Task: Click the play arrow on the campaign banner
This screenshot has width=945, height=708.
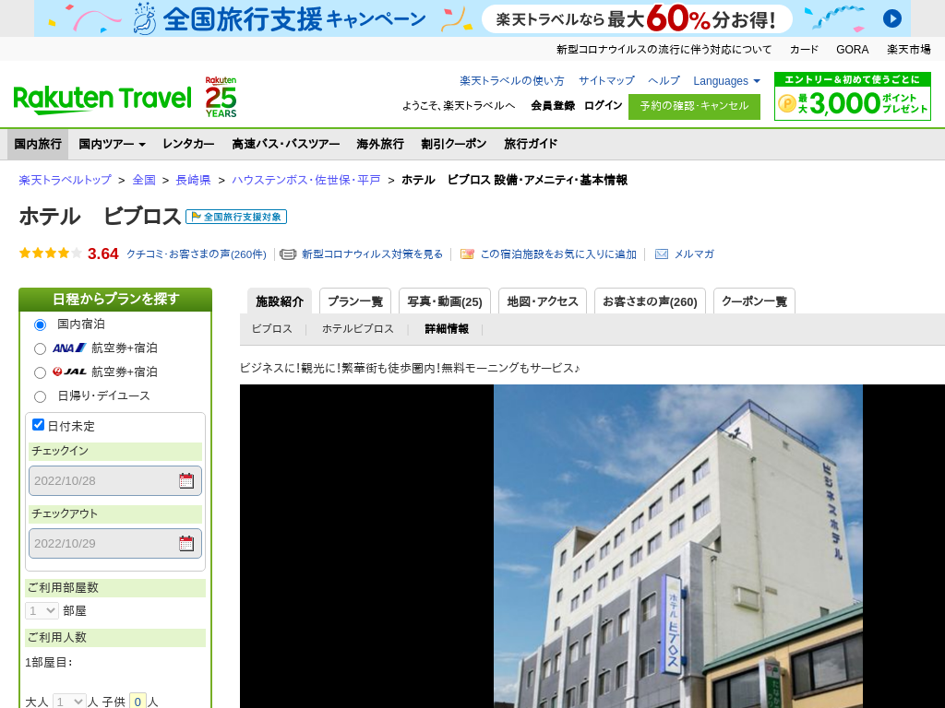Action: pyautogui.click(x=892, y=18)
